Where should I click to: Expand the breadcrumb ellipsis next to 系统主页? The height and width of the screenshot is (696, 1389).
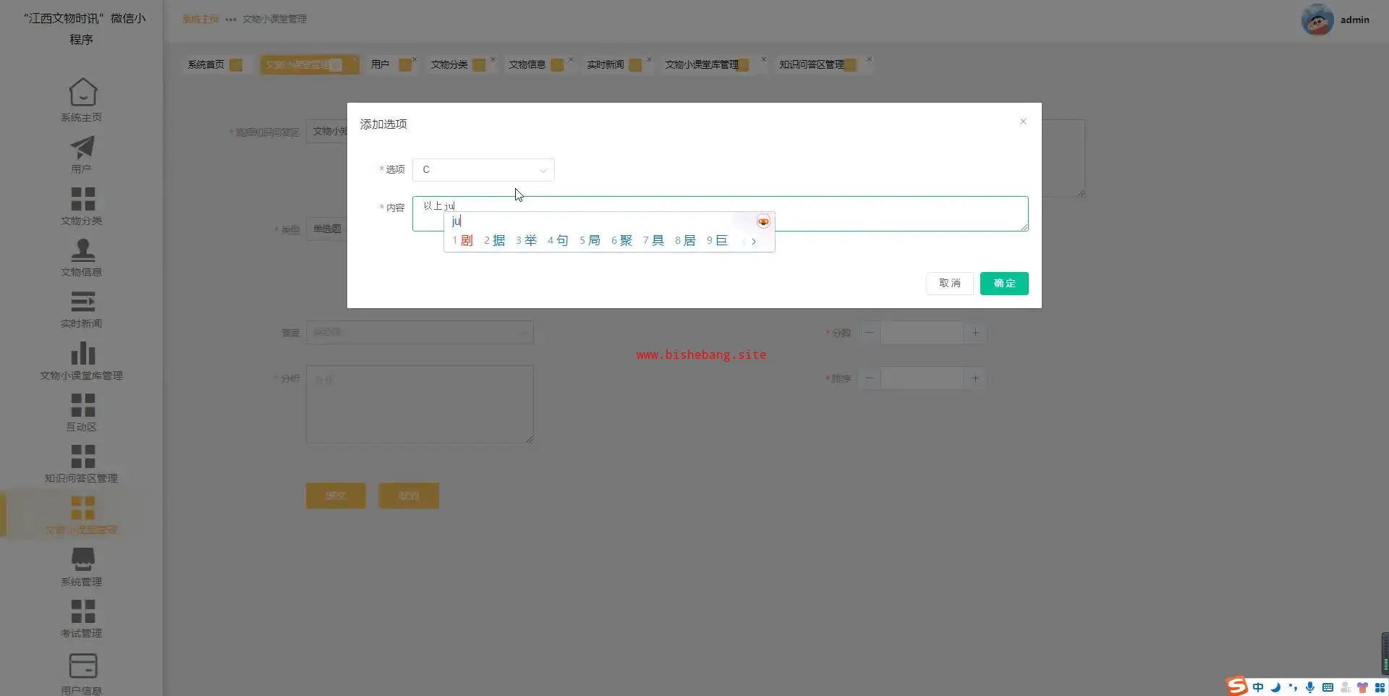point(231,20)
